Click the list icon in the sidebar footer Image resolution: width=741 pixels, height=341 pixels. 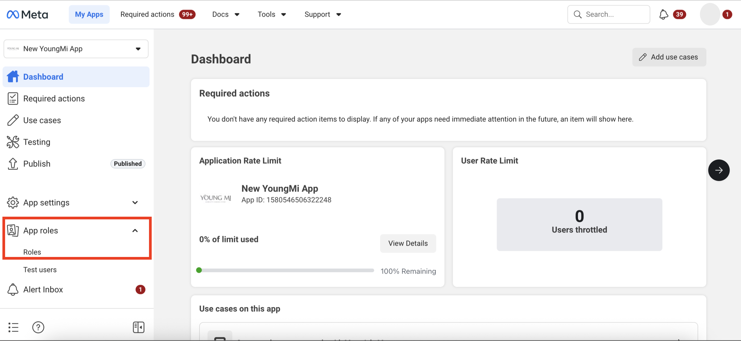pyautogui.click(x=13, y=327)
